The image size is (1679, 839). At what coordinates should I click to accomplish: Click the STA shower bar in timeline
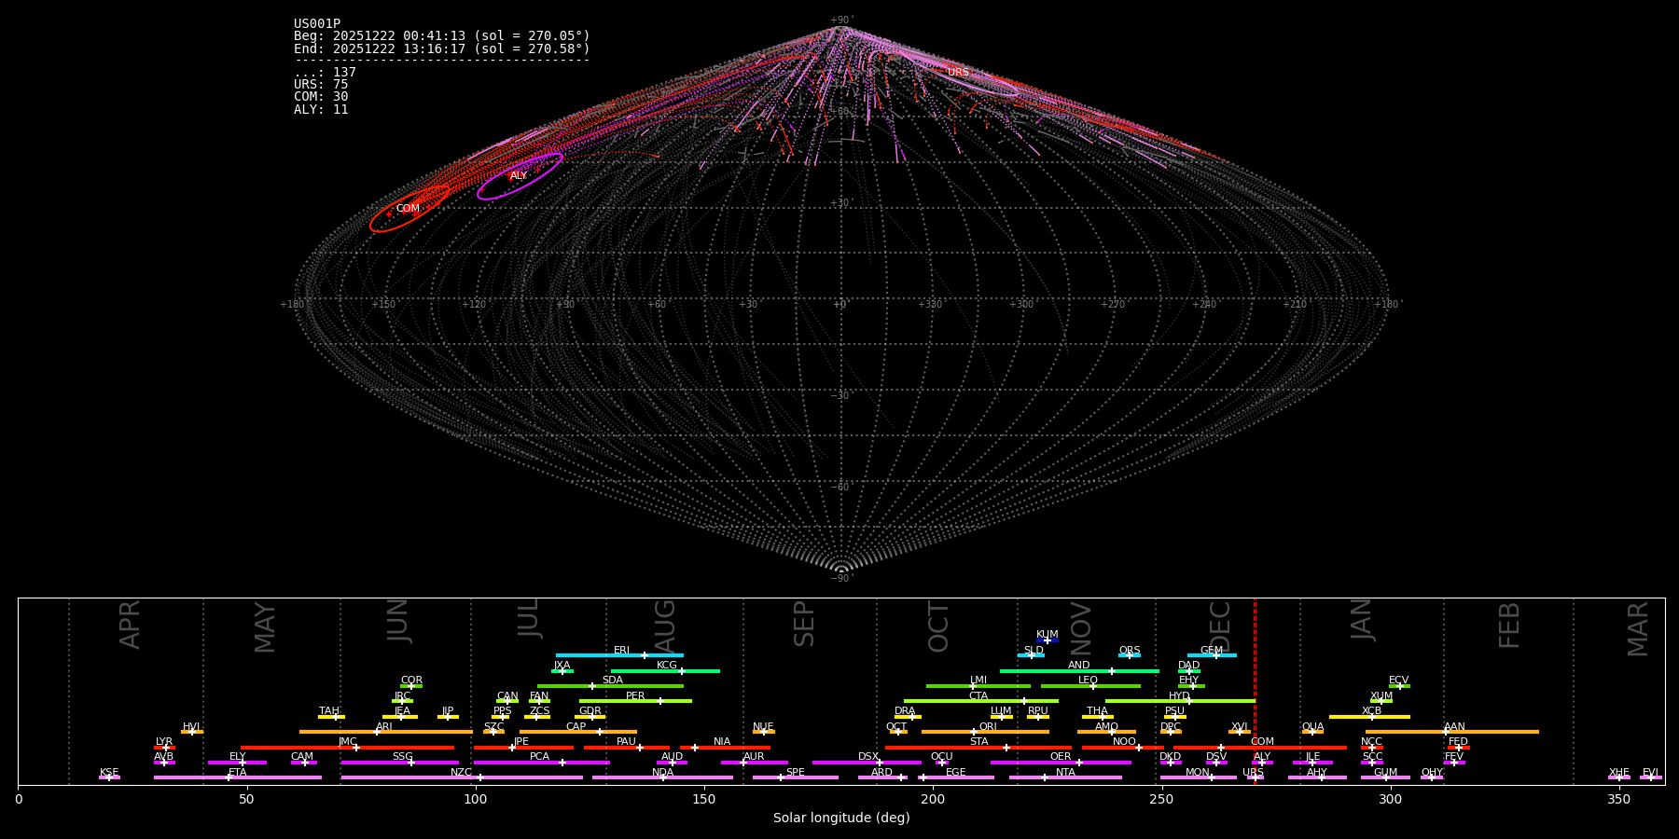coord(978,748)
